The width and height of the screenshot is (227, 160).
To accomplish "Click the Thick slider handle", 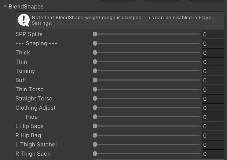I will point(95,53).
